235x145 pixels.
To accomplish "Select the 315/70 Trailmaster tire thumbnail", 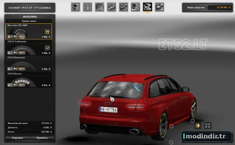I will click(x=29, y=49).
